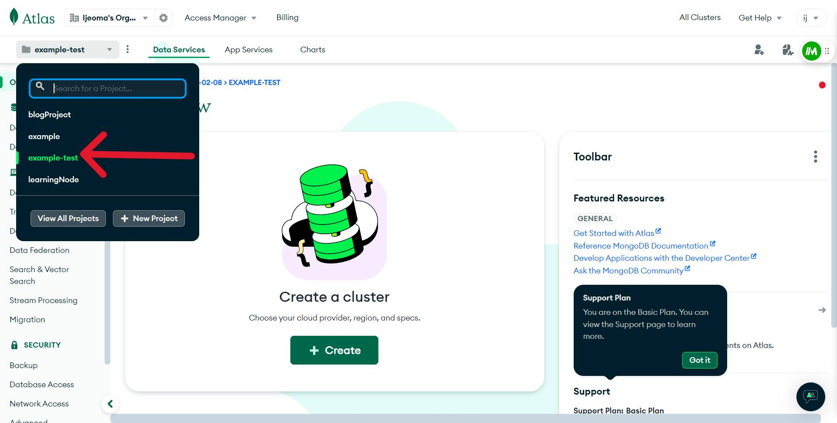Dismiss Support Plan tip with Got it
This screenshot has height=423, width=837.
(x=700, y=360)
